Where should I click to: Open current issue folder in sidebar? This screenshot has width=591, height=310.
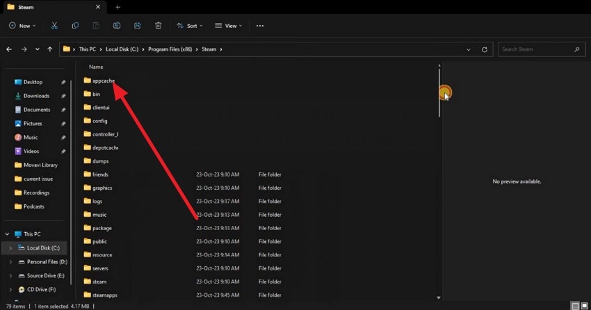[38, 179]
